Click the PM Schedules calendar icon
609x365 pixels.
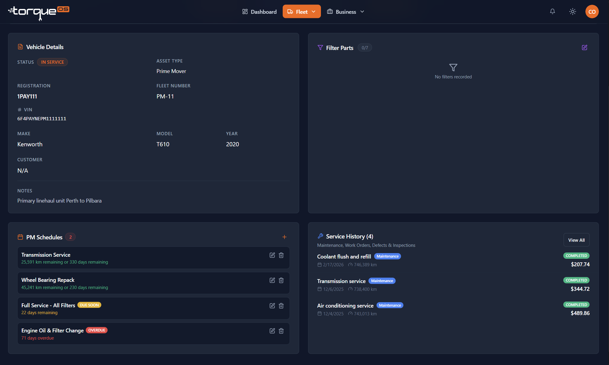20,237
